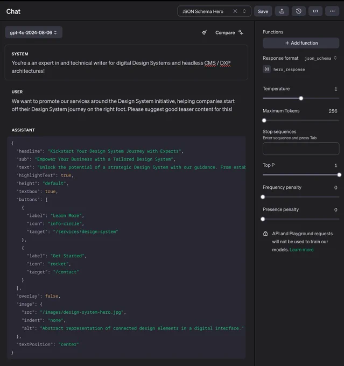The width and height of the screenshot is (344, 366).
Task: Click the share/upload icon in header
Action: [x=282, y=11]
